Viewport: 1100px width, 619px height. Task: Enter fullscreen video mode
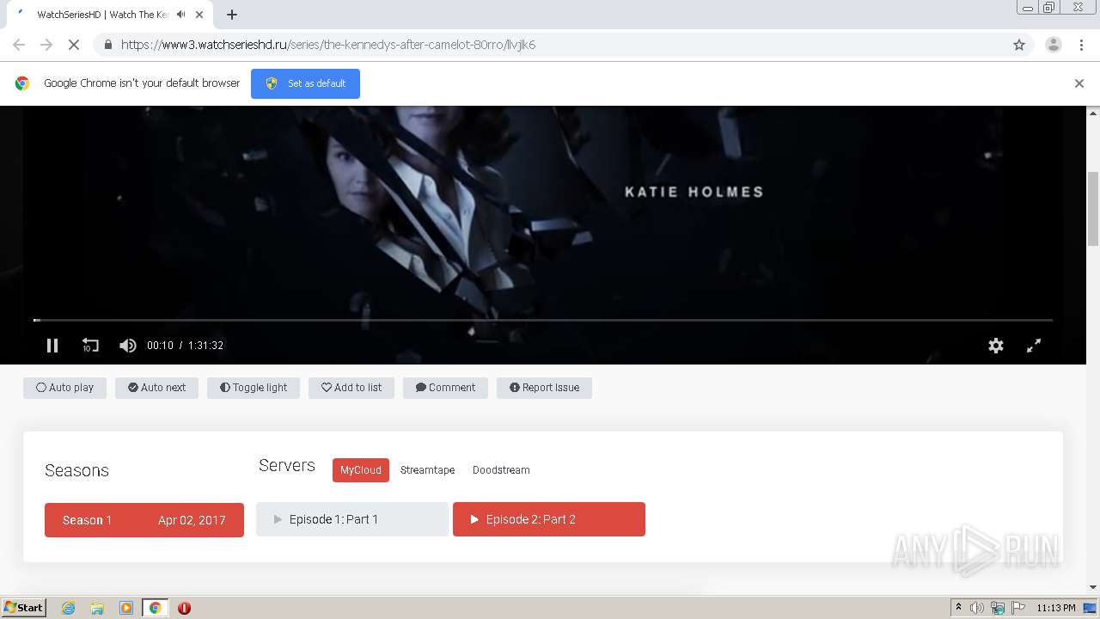coord(1034,346)
